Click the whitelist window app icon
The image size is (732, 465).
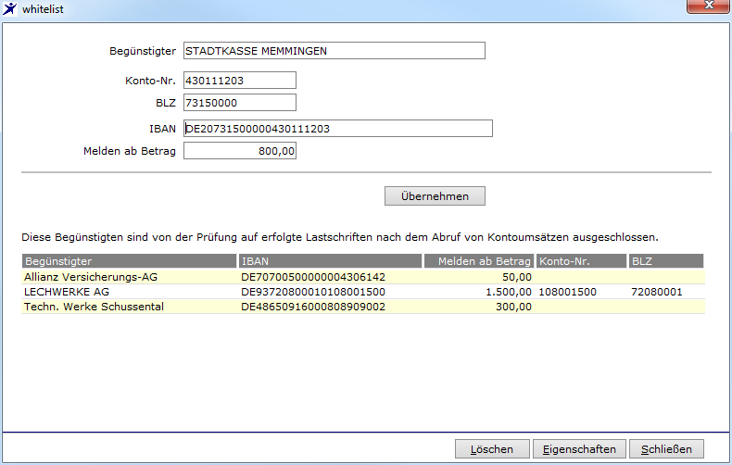point(9,9)
